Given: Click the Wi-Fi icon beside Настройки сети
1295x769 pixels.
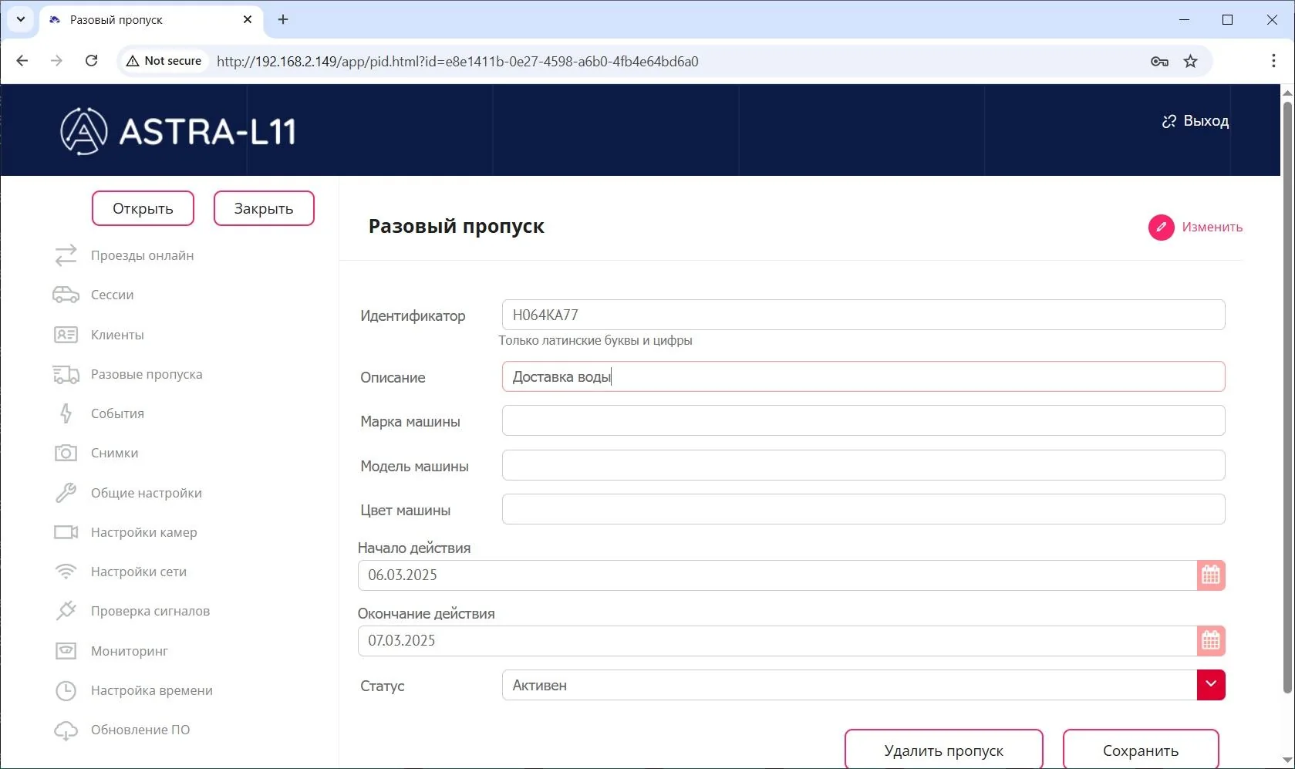Looking at the screenshot, I should point(66,572).
